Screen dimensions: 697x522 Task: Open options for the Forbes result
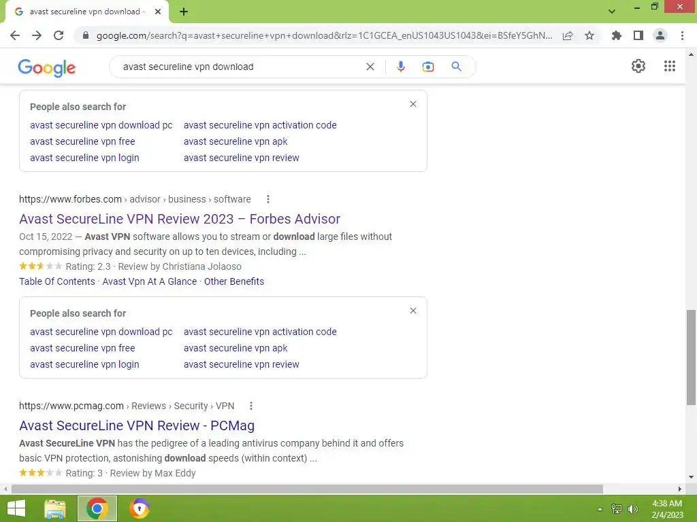[x=268, y=199]
